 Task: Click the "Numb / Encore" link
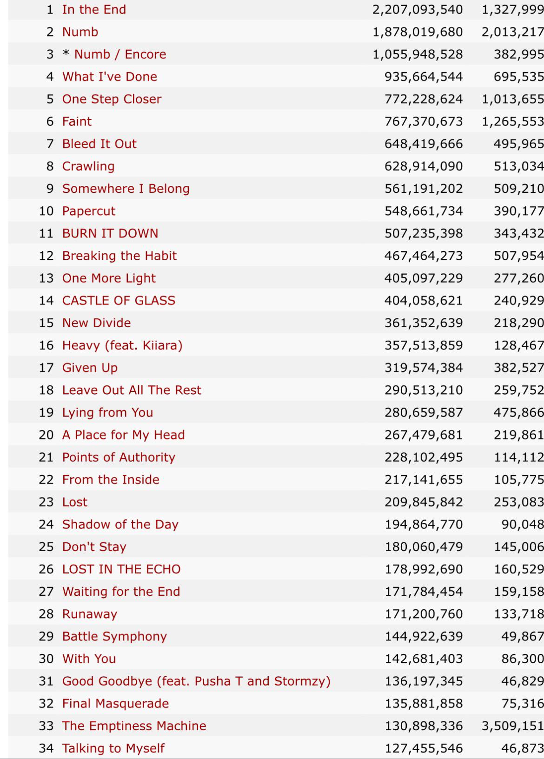pyautogui.click(x=120, y=54)
